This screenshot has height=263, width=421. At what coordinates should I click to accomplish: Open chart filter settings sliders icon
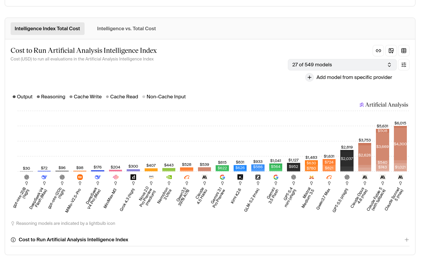404,65
